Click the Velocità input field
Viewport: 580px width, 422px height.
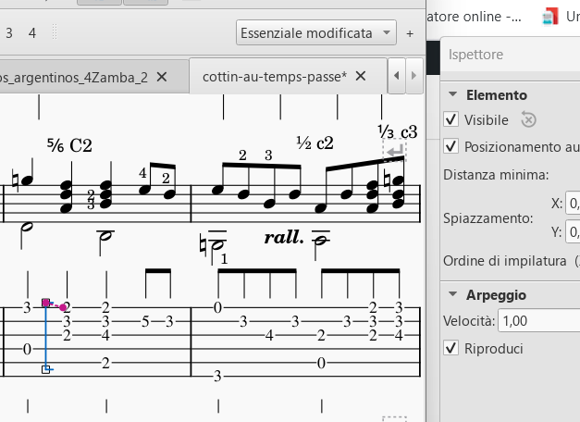(x=539, y=320)
